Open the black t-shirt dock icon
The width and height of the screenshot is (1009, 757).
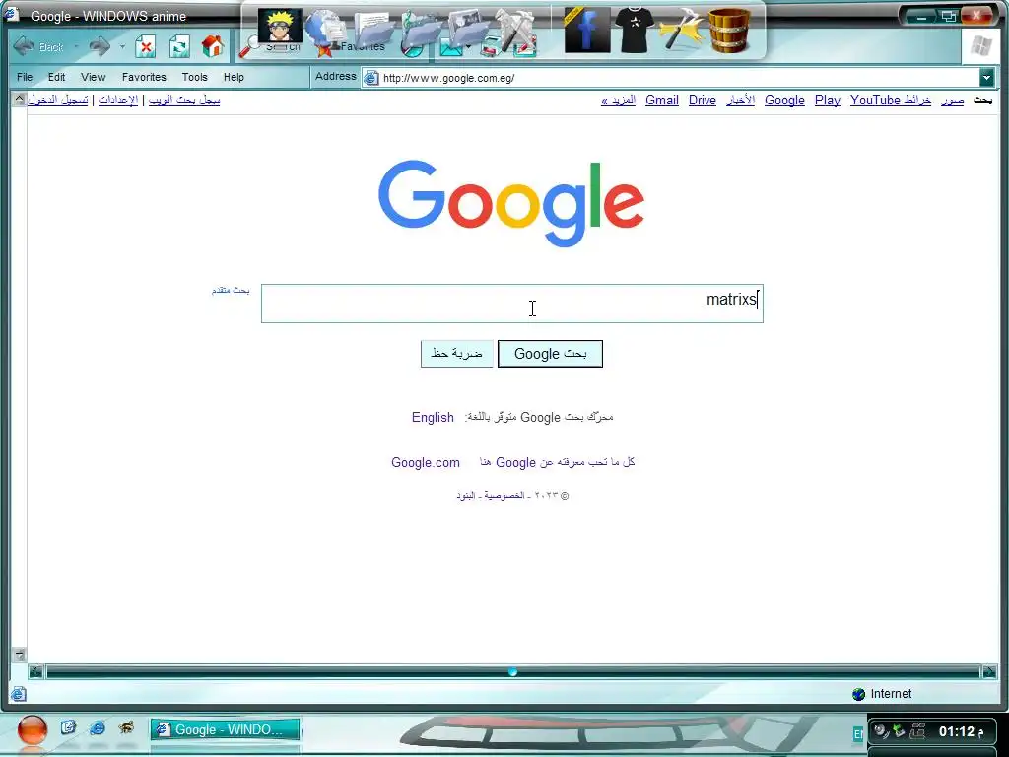(635, 30)
